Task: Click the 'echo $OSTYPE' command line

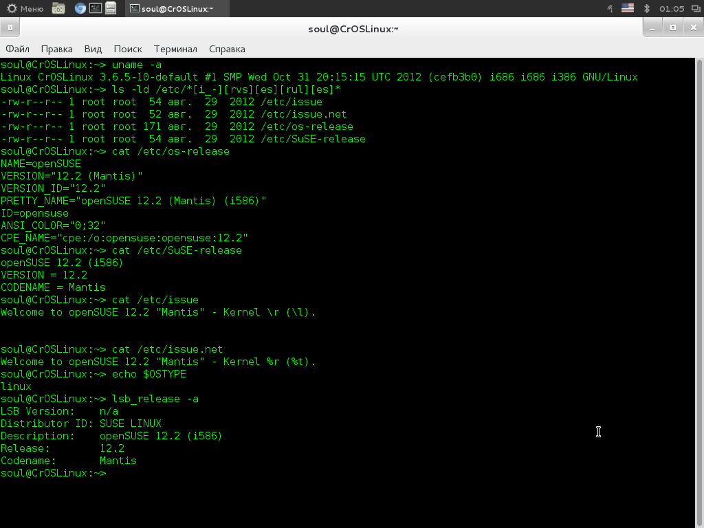Action: tap(93, 374)
